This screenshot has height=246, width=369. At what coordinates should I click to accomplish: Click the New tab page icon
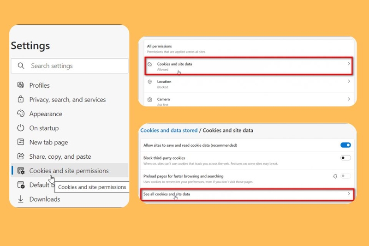(x=21, y=142)
